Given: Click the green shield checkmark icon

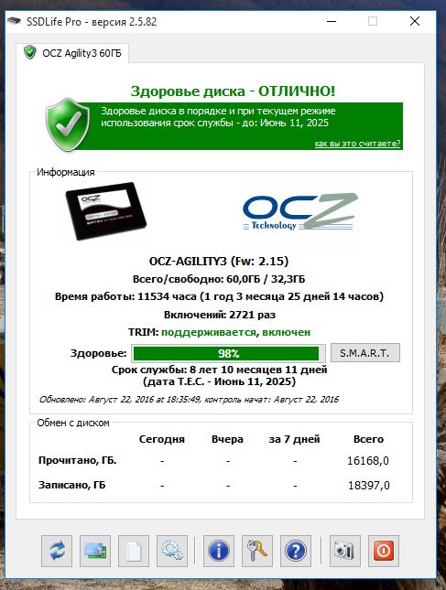Looking at the screenshot, I should coord(68,125).
